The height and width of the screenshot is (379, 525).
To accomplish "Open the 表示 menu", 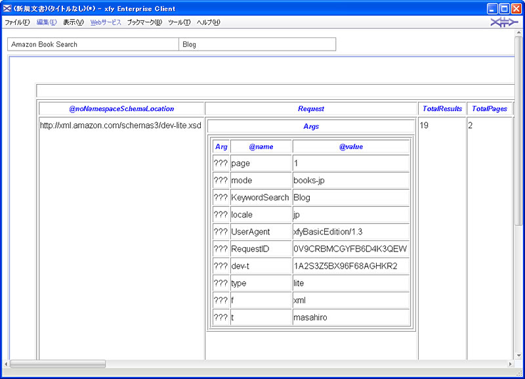I will pyautogui.click(x=73, y=22).
